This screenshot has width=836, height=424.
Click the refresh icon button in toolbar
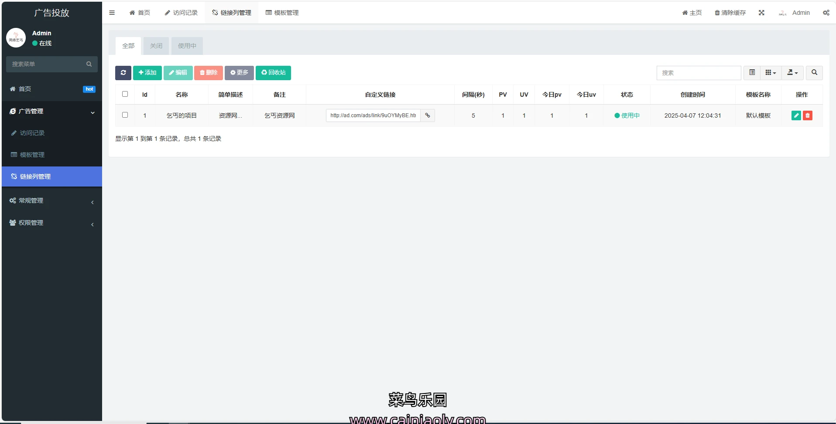(123, 73)
